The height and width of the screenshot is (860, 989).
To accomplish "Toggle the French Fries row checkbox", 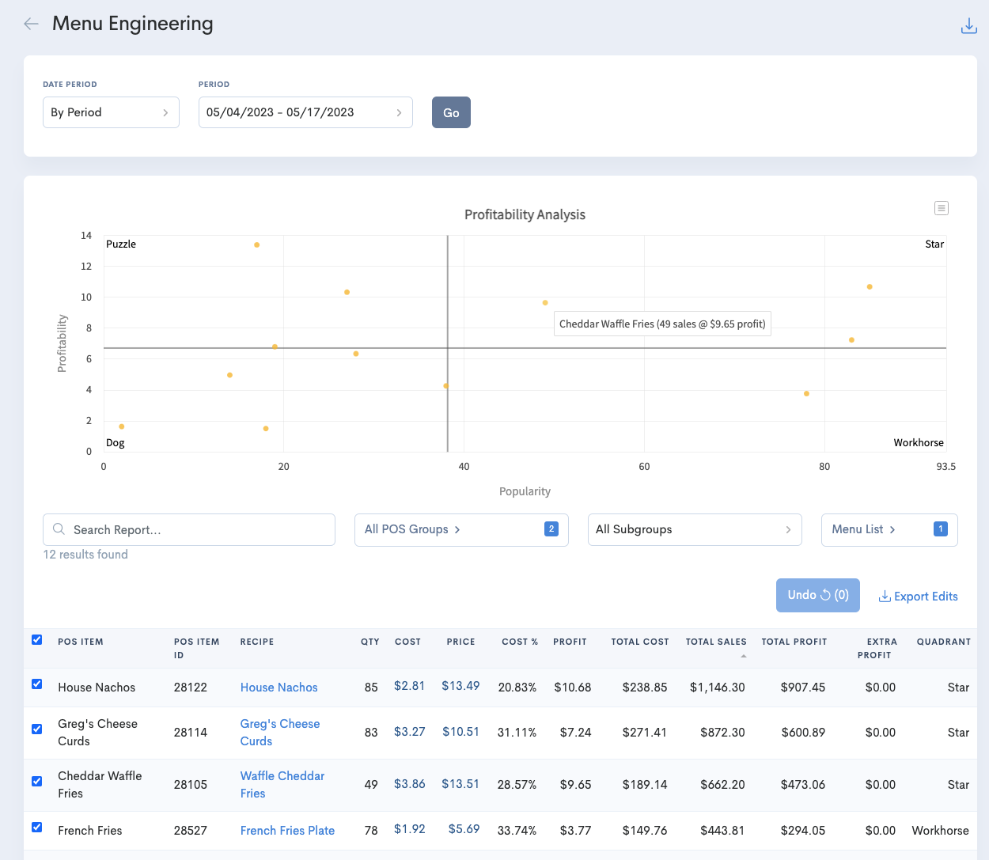I will click(36, 826).
